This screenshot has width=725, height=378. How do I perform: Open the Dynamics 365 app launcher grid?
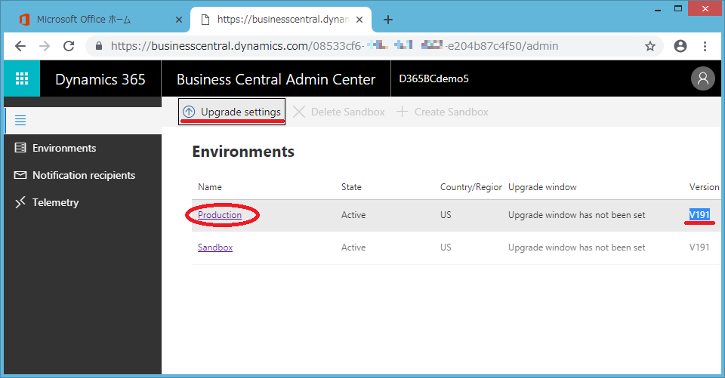pyautogui.click(x=22, y=78)
